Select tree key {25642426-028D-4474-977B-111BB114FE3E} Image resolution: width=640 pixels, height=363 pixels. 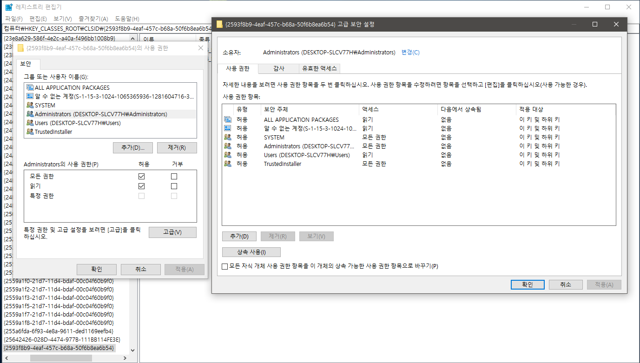point(62,339)
